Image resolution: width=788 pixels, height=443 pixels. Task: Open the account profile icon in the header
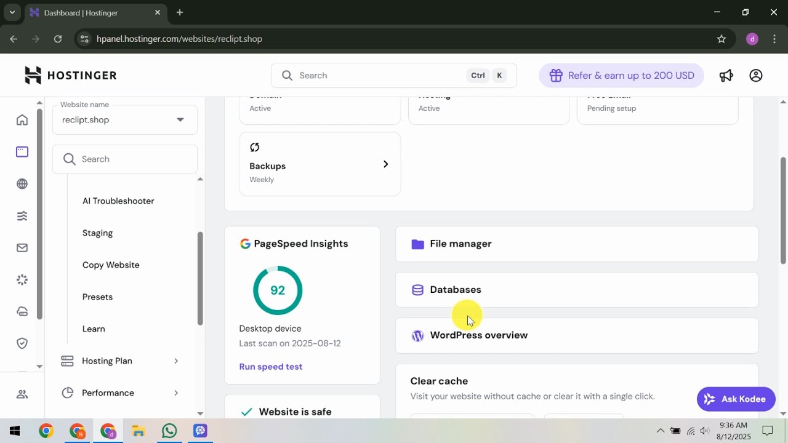point(756,75)
